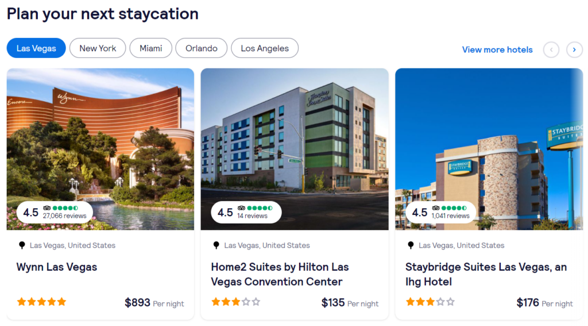Click the 27,066 reviews rating badge
The height and width of the screenshot is (326, 588).
pyautogui.click(x=55, y=212)
